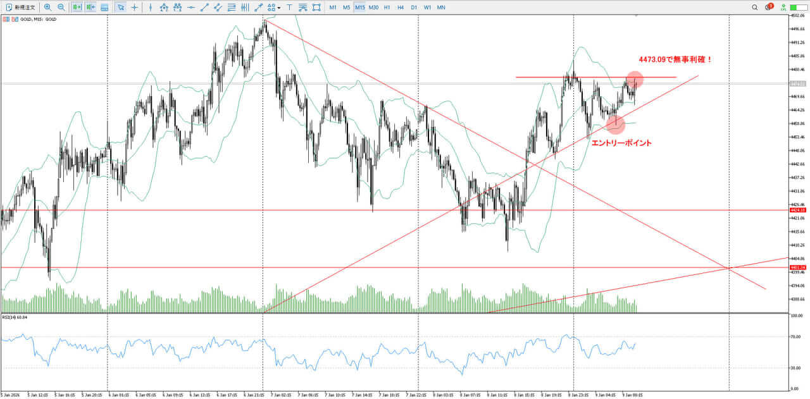Open the search magnifier icon
Viewport: 810px width, 399px height.
coord(755,8)
